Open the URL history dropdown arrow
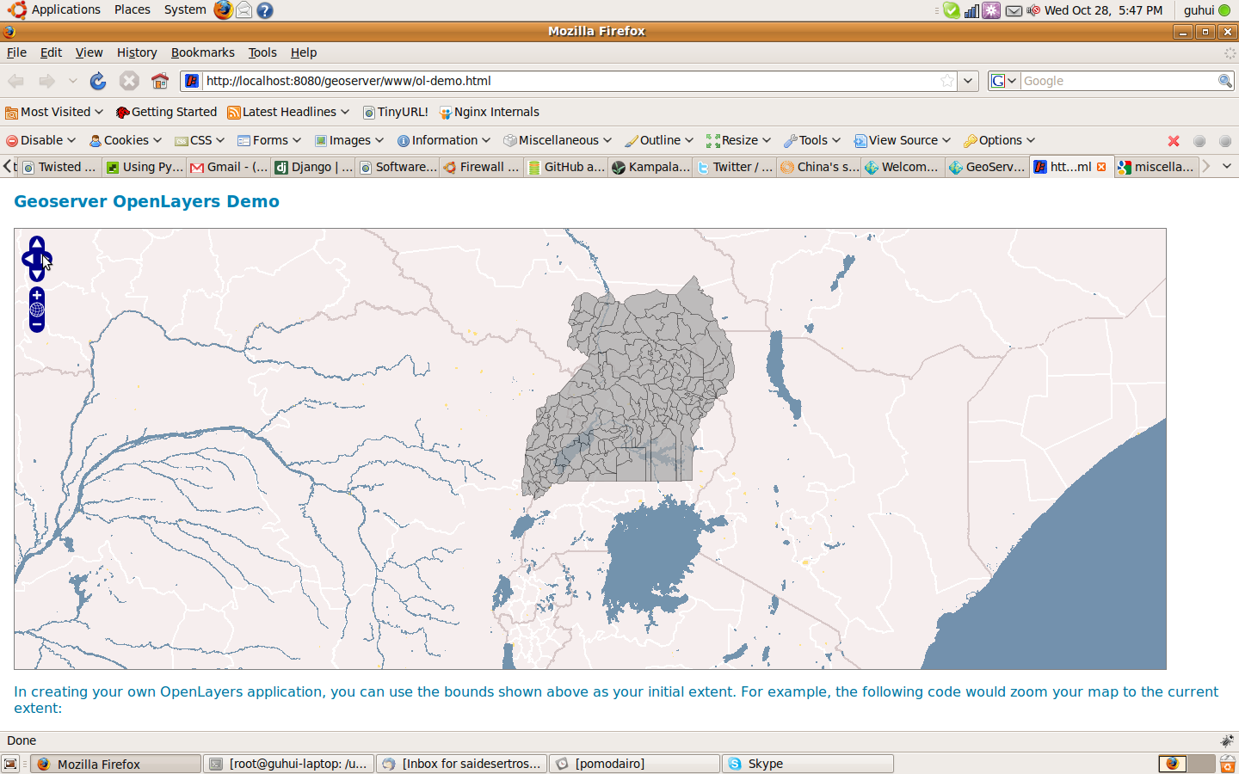This screenshot has width=1239, height=774. click(x=969, y=81)
